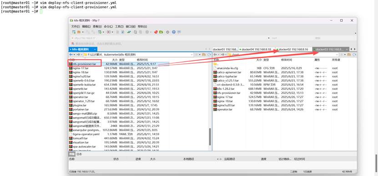Viewport: 378px width, 176px height.
Task: Switch to the k8s-相关资料 local tab
Action: (83, 49)
